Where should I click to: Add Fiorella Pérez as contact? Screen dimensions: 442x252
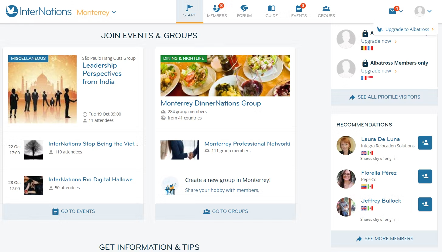pos(425,176)
